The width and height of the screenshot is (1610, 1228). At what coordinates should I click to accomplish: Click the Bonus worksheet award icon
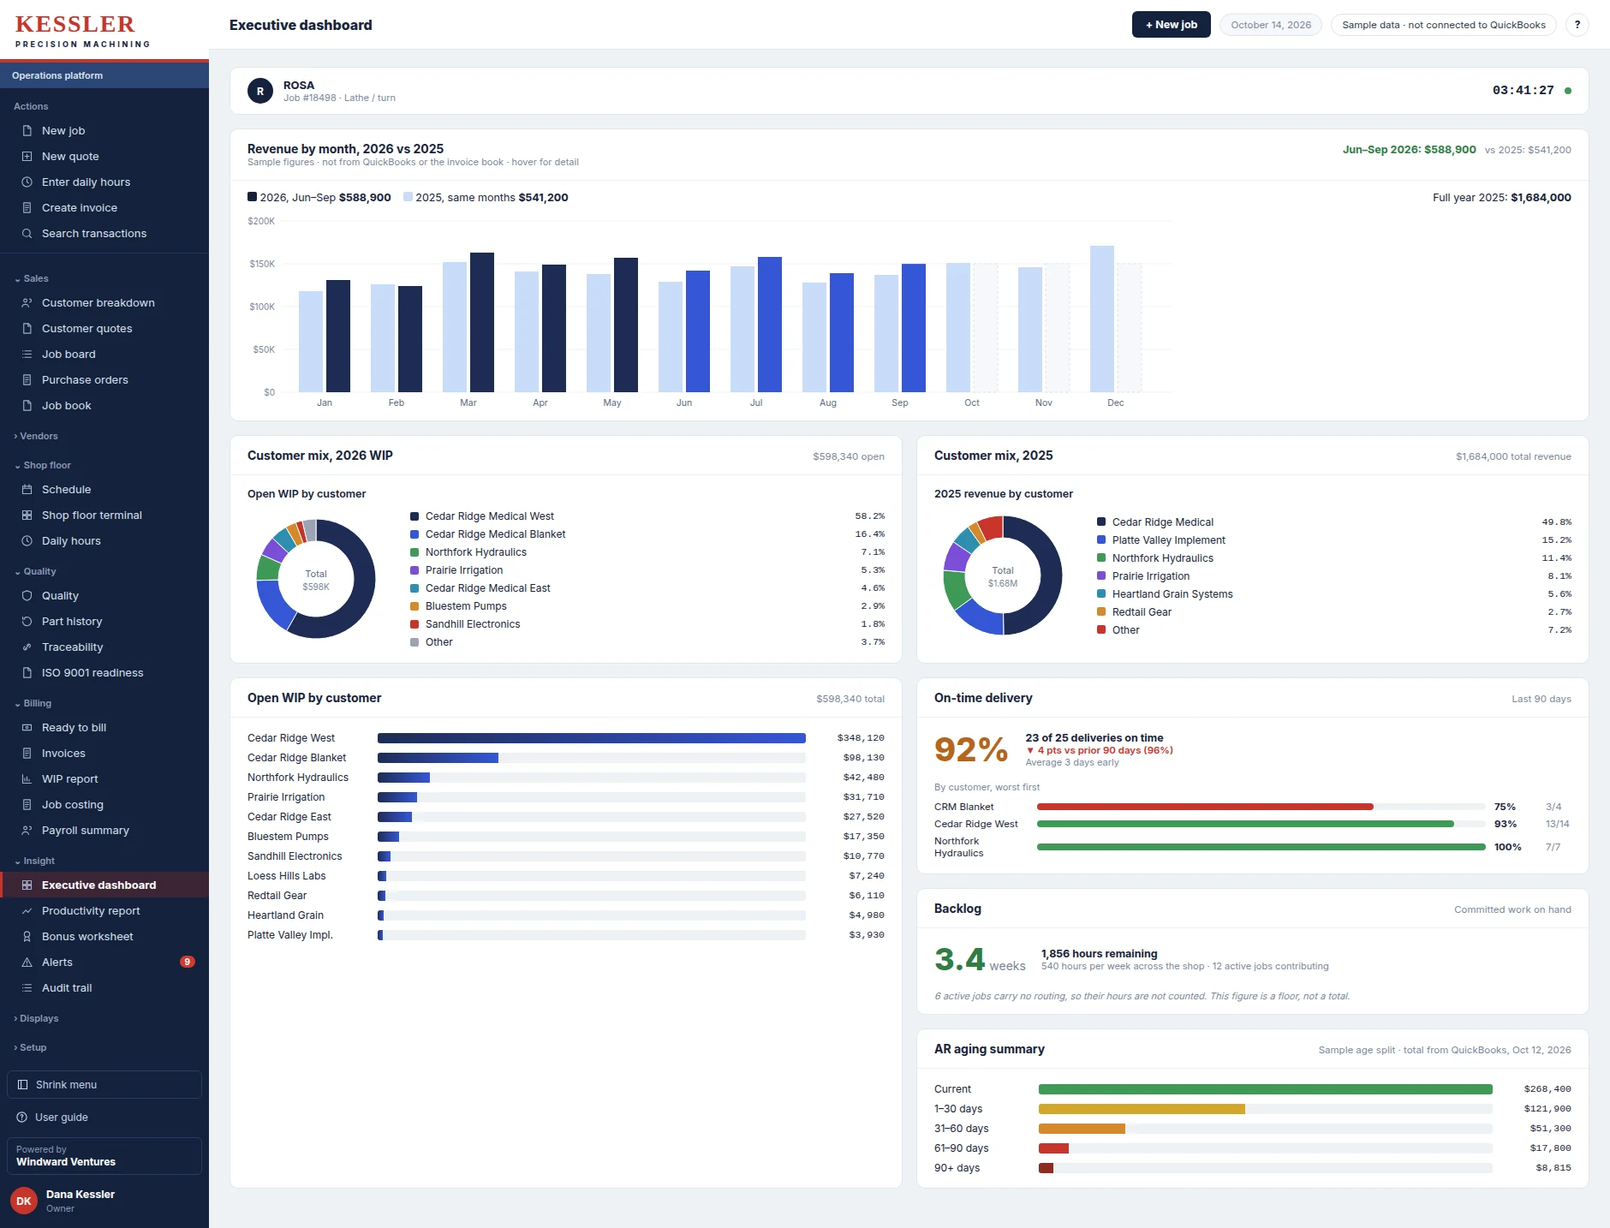point(27,937)
